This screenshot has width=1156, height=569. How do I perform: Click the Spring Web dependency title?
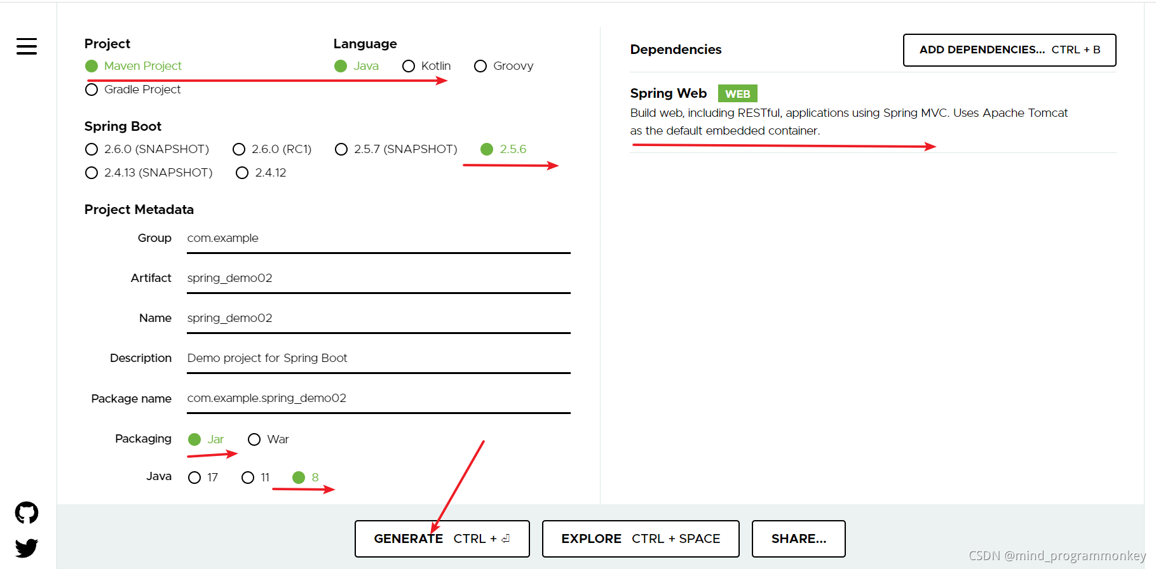(669, 93)
